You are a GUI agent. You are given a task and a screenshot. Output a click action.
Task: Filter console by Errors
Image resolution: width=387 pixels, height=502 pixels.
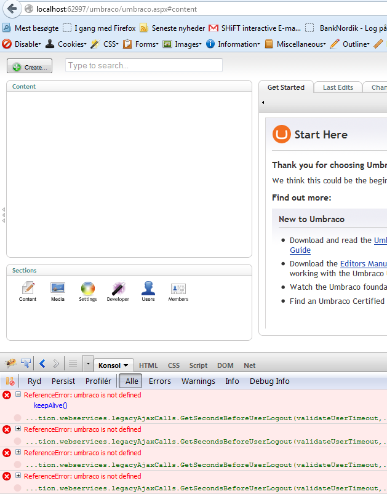point(160,381)
